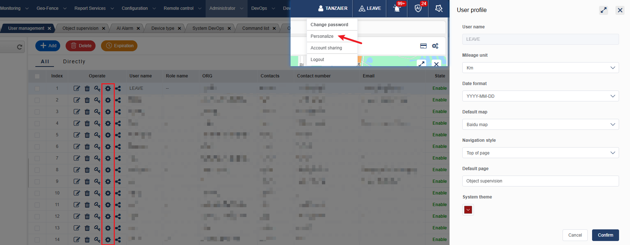The width and height of the screenshot is (630, 245).
Task: Expand the Default map dropdown
Action: pyautogui.click(x=540, y=125)
